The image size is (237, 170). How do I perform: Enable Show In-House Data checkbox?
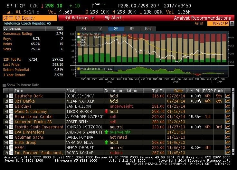4,85
